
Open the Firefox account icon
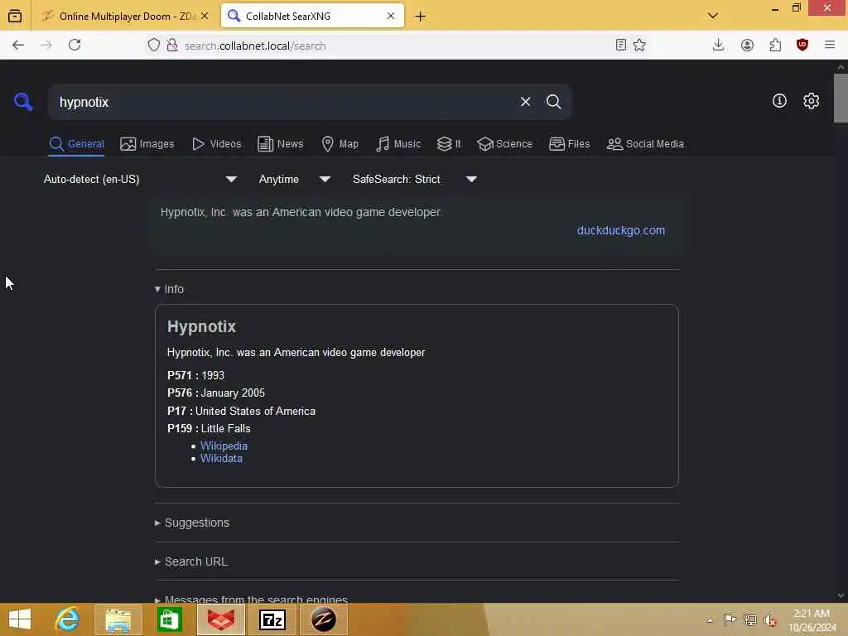[747, 46]
